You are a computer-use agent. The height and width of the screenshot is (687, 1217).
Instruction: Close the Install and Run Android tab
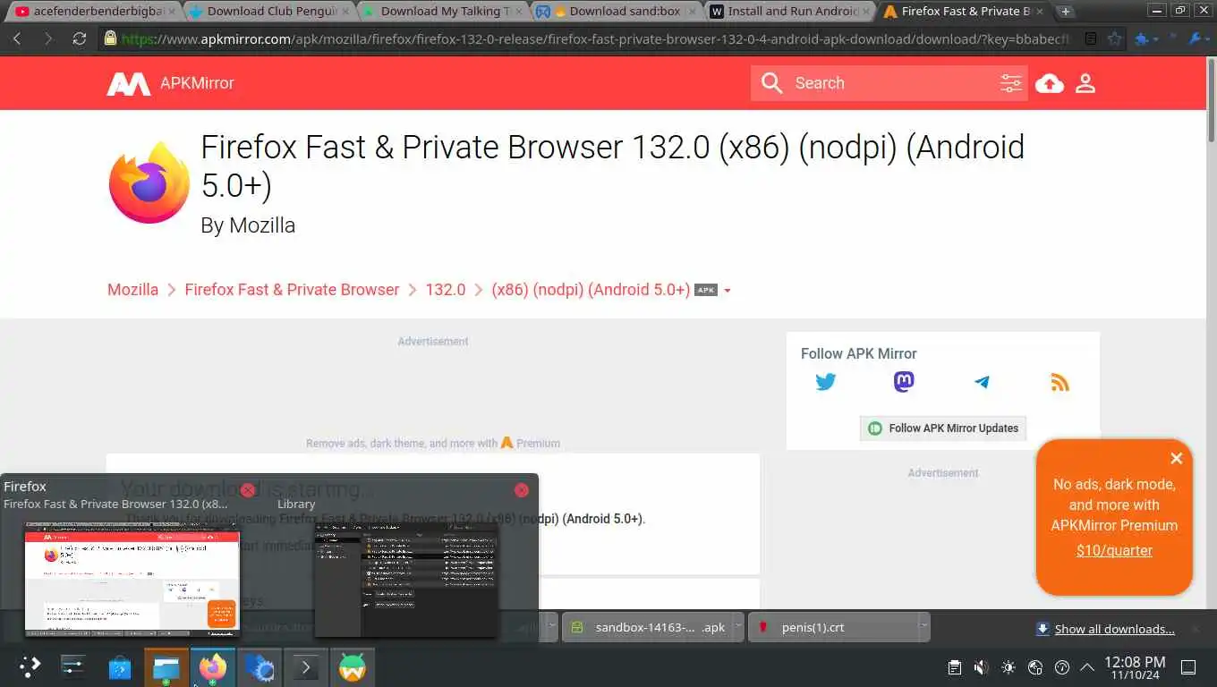865,12
